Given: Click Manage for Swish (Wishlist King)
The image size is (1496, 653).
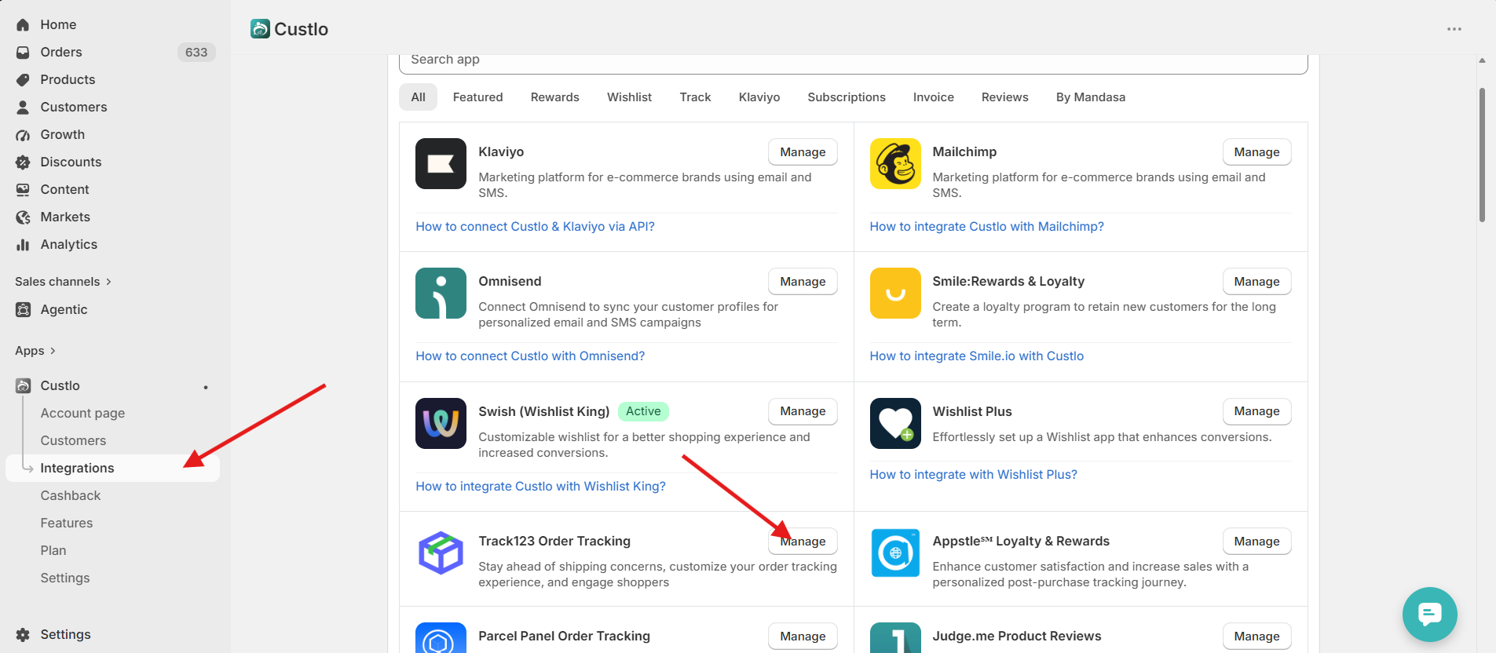Looking at the screenshot, I should [803, 411].
